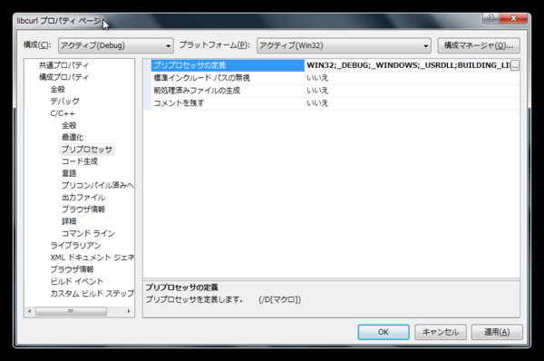Click the tree horizontal scrollbar thumb
Screen dimensions: 544x361
71,311
